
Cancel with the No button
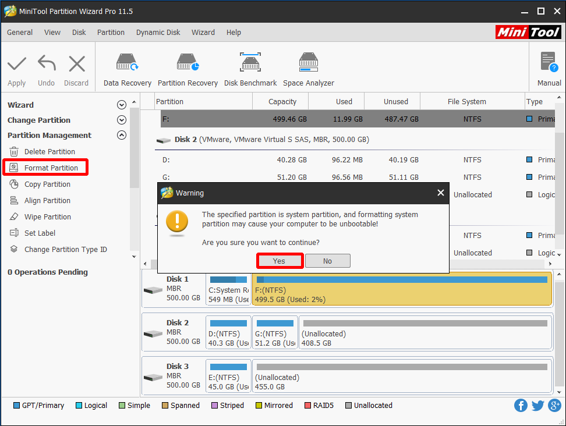pos(327,261)
